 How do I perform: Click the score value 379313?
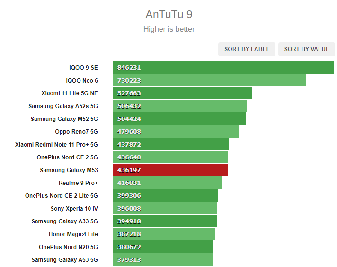pos(129,260)
